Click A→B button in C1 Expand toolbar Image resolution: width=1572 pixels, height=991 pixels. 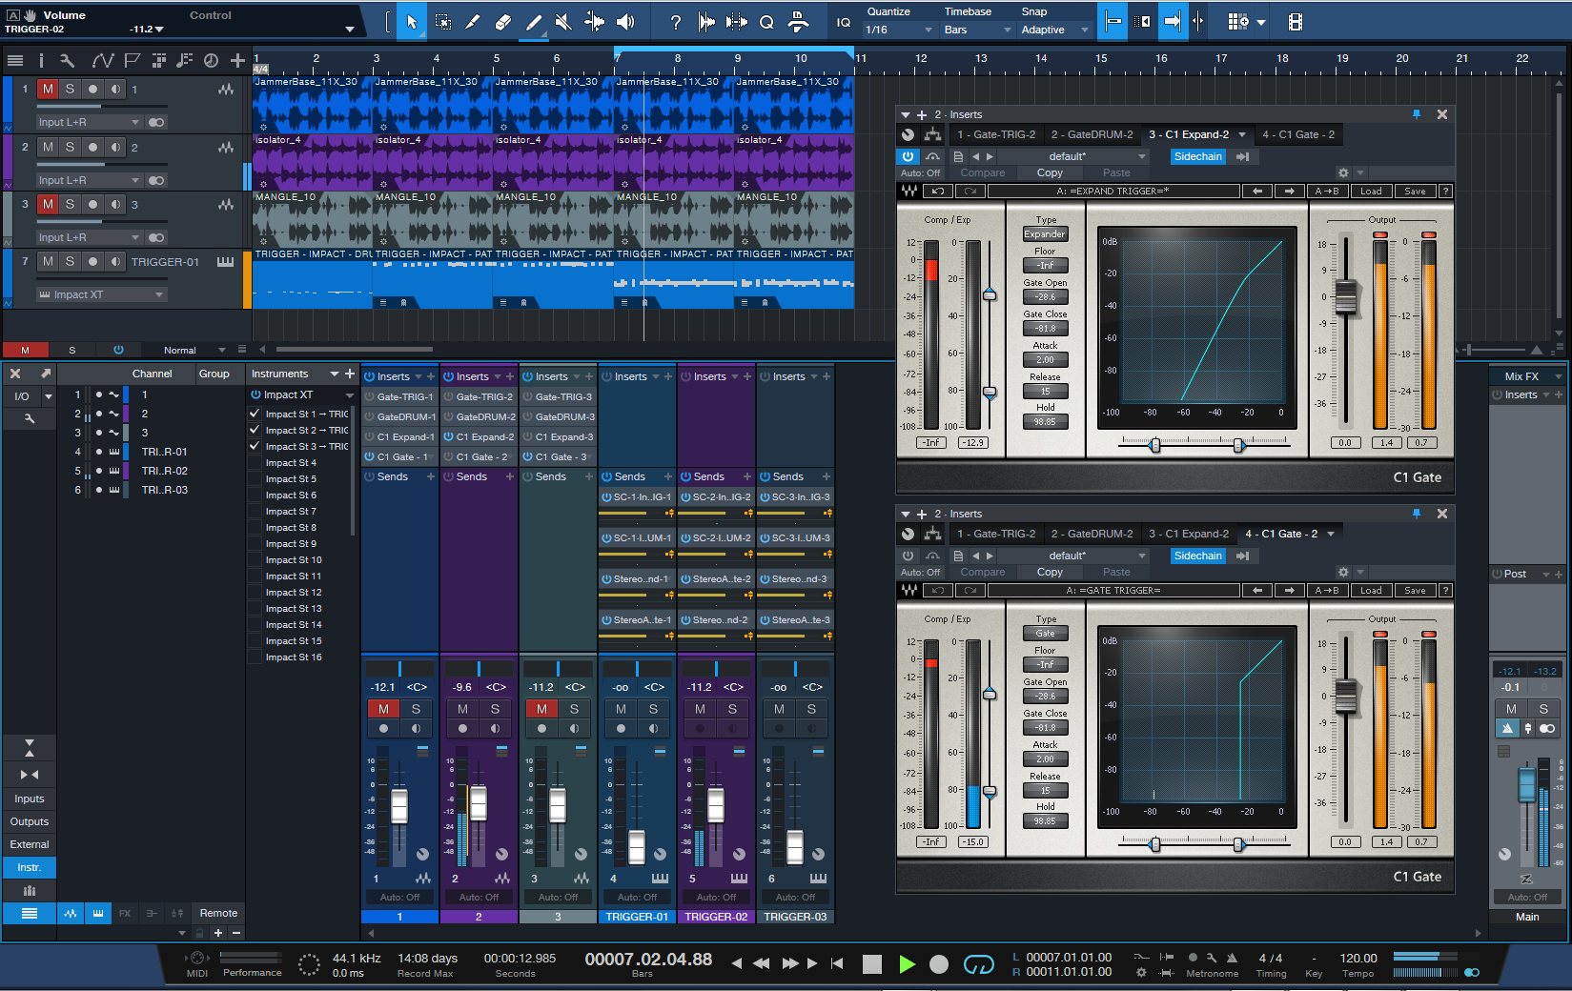[1326, 192]
